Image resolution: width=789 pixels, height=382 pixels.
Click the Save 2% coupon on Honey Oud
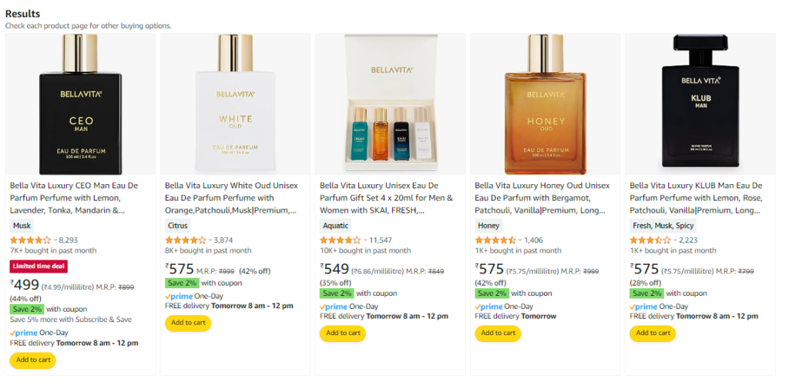492,293
